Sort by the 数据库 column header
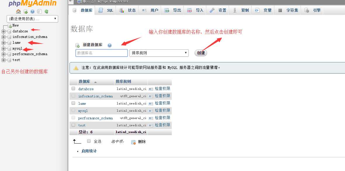Screen dimensions: 345x171 point(84,81)
